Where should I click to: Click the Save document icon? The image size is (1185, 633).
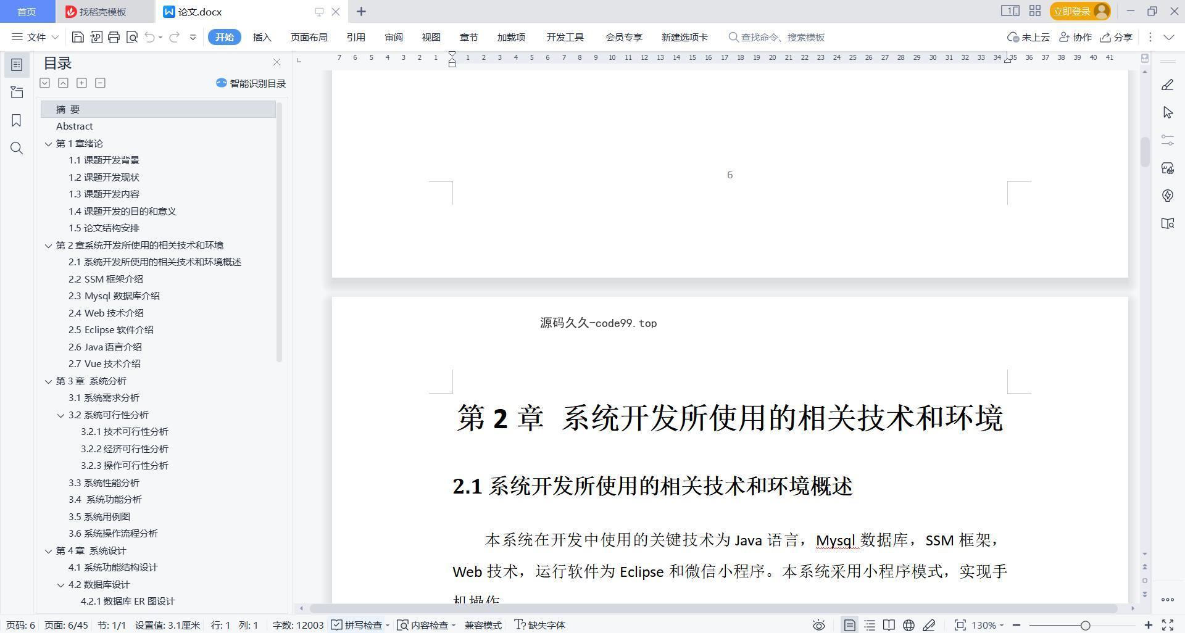pyautogui.click(x=78, y=37)
